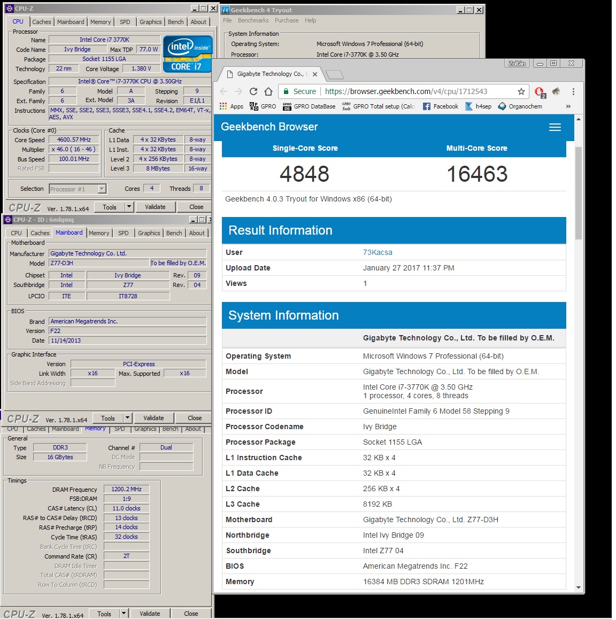Screen dimensions: 616x620
Task: Open the Memory tab in top CPU-Z window
Action: (x=101, y=22)
